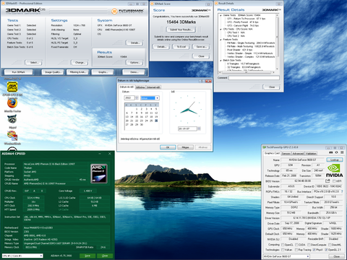Close the AIDA64 CPUID window with X
The height and width of the screenshot is (260, 347).
(110, 154)
